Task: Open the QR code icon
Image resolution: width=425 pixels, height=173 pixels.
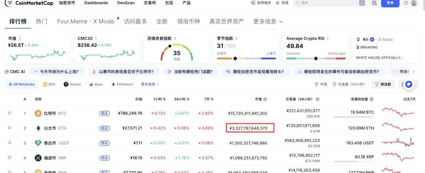Action: coord(374,3)
